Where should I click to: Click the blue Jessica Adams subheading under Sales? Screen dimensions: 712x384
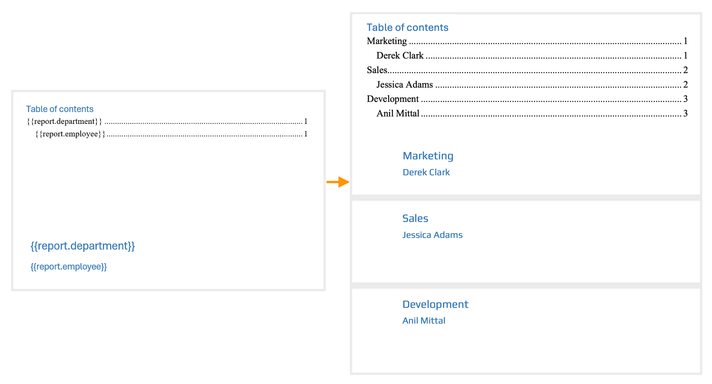coord(432,235)
